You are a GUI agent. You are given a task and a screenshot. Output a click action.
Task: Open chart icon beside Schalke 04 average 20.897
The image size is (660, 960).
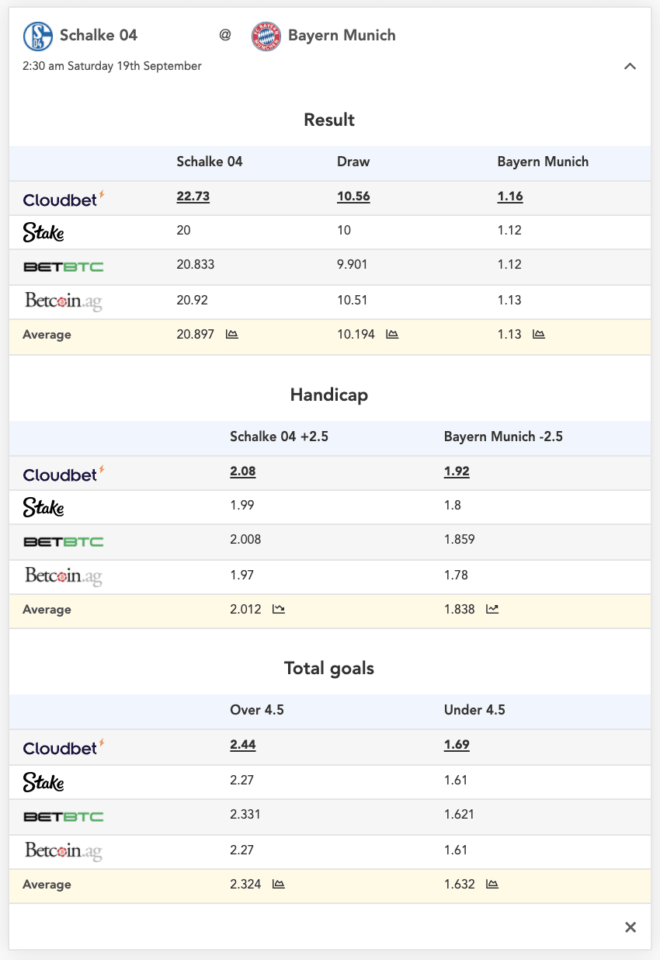[x=232, y=335]
